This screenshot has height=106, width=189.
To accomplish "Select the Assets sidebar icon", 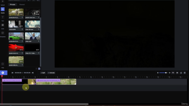I will pos(3,9).
